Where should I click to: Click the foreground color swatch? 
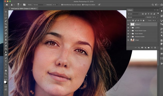tap(5, 82)
